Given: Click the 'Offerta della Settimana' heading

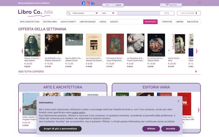Looking at the screenshot, I should pyautogui.click(x=42, y=29).
